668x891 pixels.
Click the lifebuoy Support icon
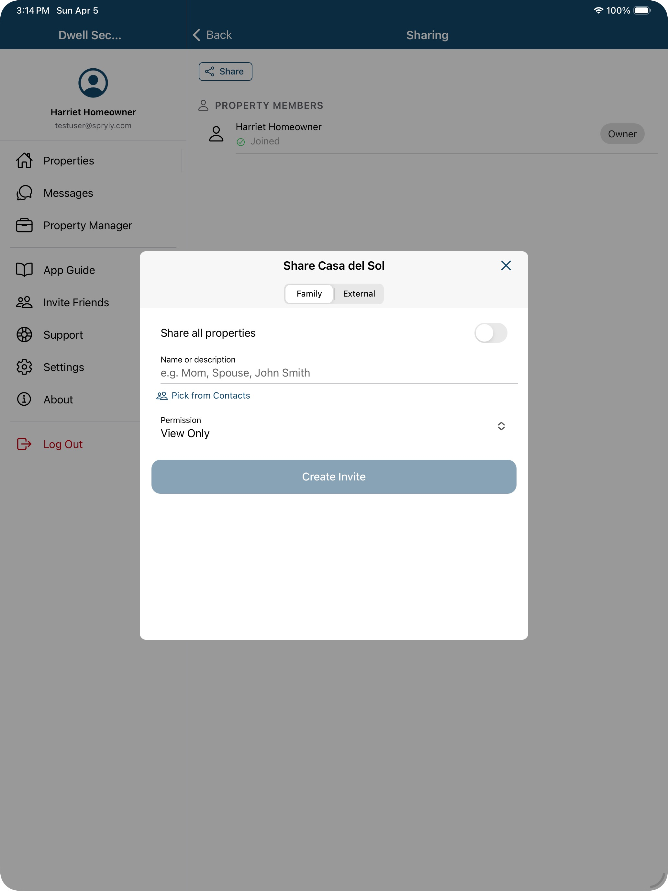click(x=24, y=334)
